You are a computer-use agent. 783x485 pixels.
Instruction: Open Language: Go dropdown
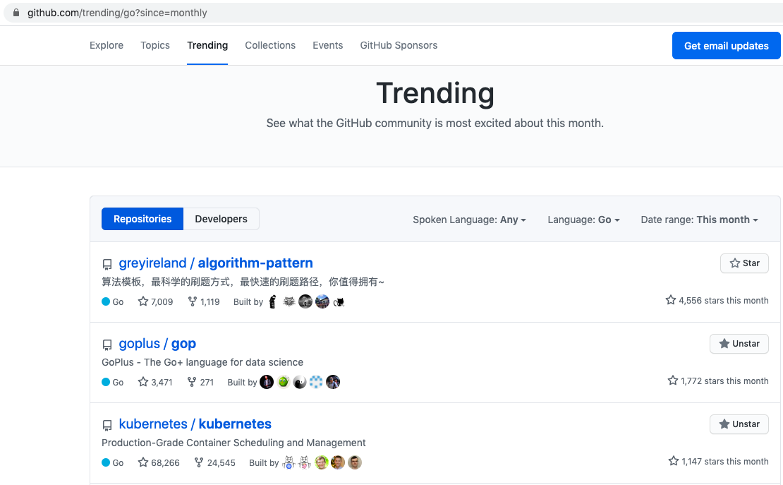(583, 220)
